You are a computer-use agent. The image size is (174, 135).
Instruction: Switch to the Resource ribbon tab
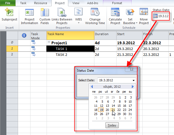41,3
